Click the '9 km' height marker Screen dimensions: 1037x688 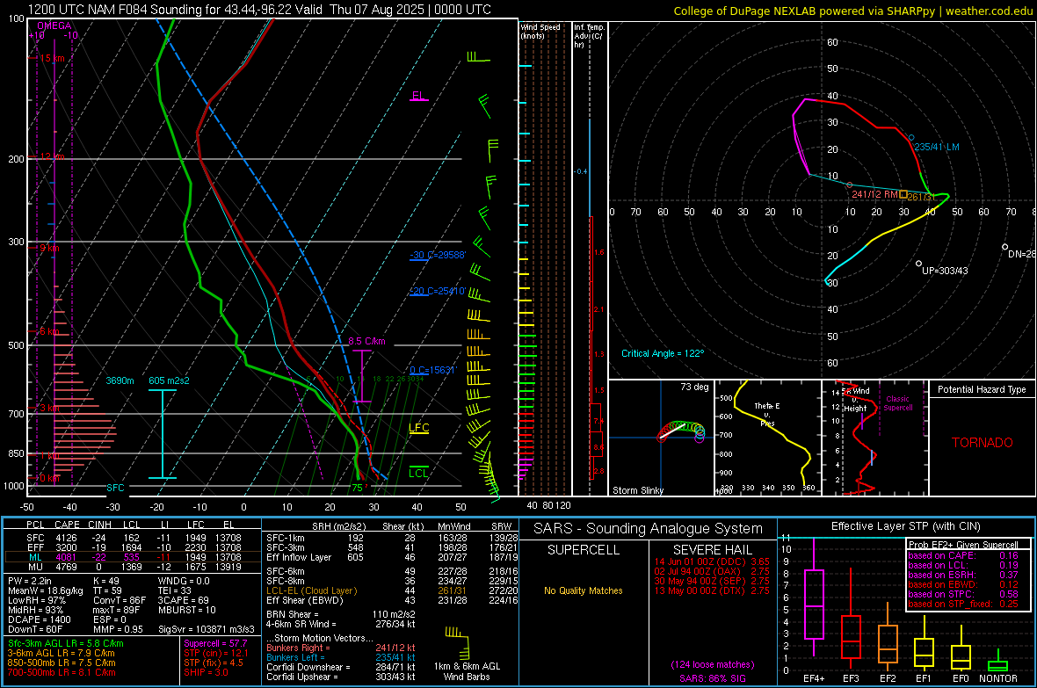pos(49,248)
